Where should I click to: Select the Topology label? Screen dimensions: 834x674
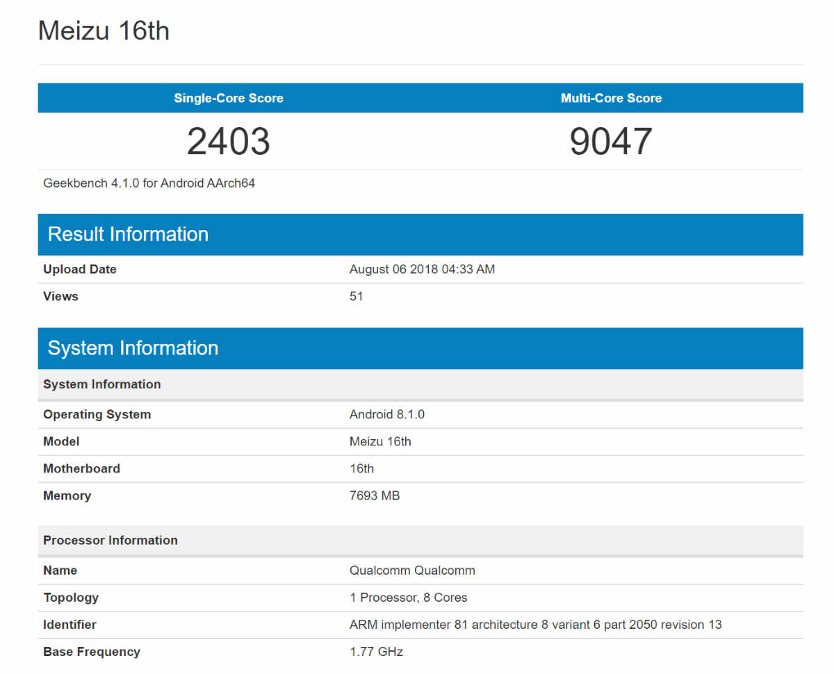pos(71,598)
